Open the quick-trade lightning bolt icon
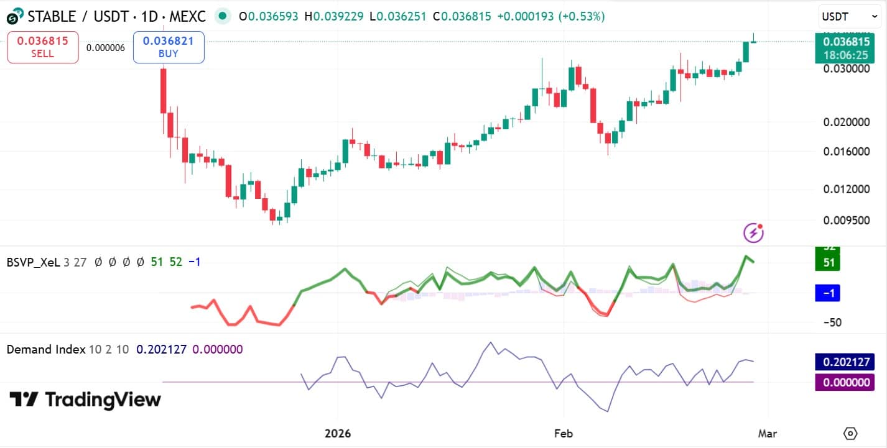The width and height of the screenshot is (887, 448). tap(753, 232)
